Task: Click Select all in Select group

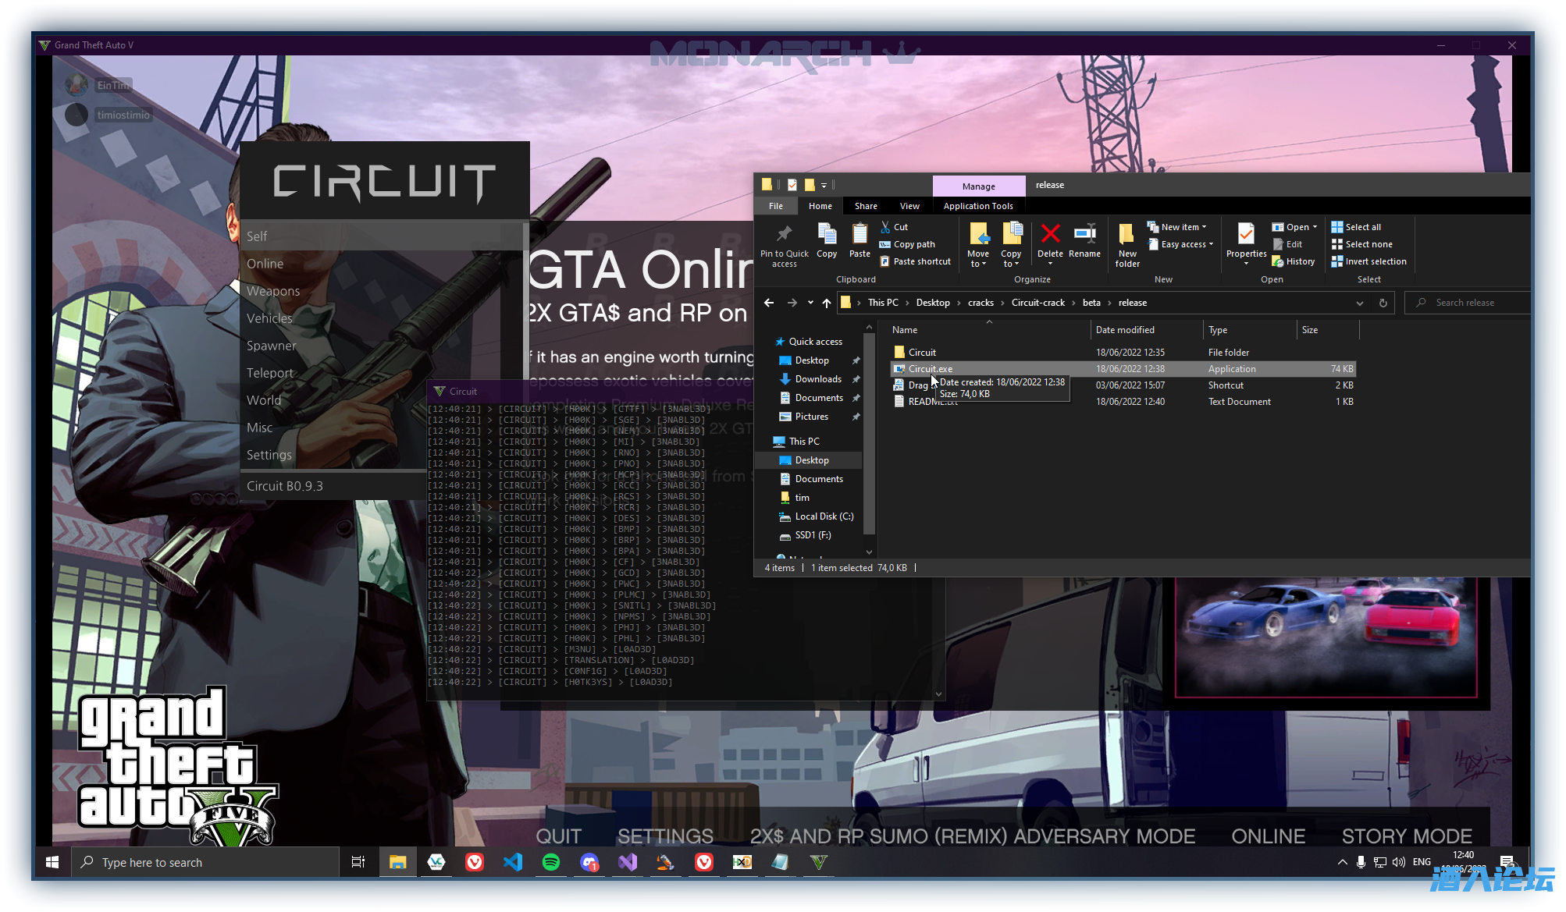Action: click(x=1356, y=227)
